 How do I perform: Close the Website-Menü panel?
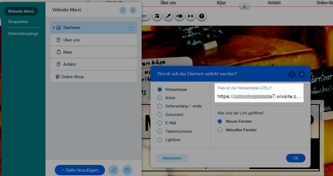coord(133,10)
